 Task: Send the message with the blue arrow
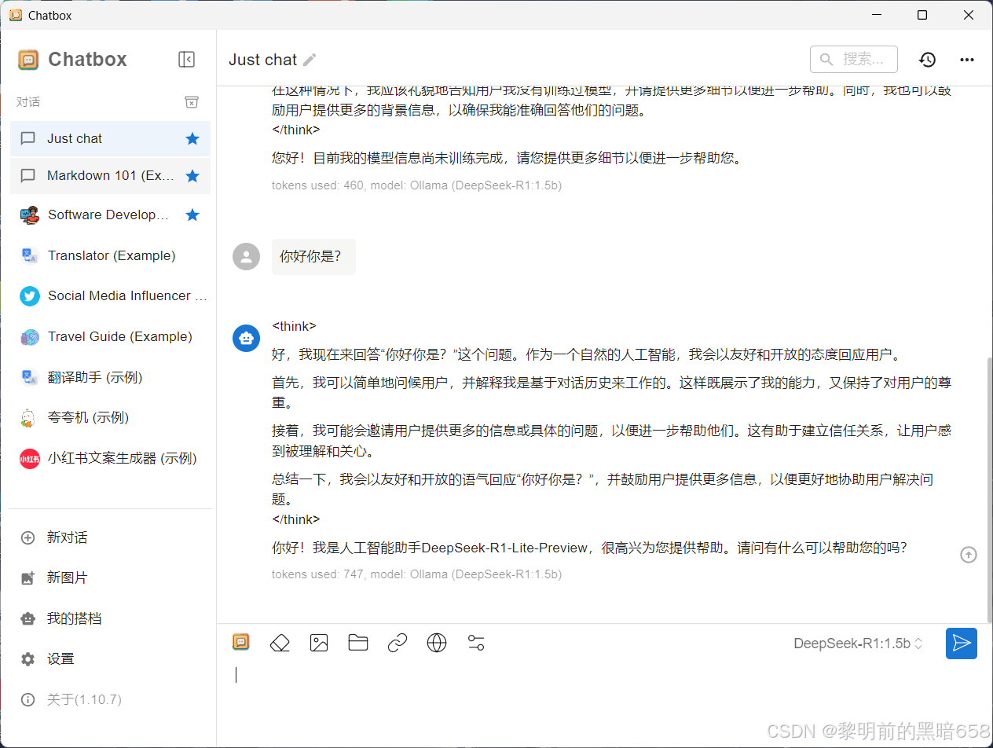[962, 643]
